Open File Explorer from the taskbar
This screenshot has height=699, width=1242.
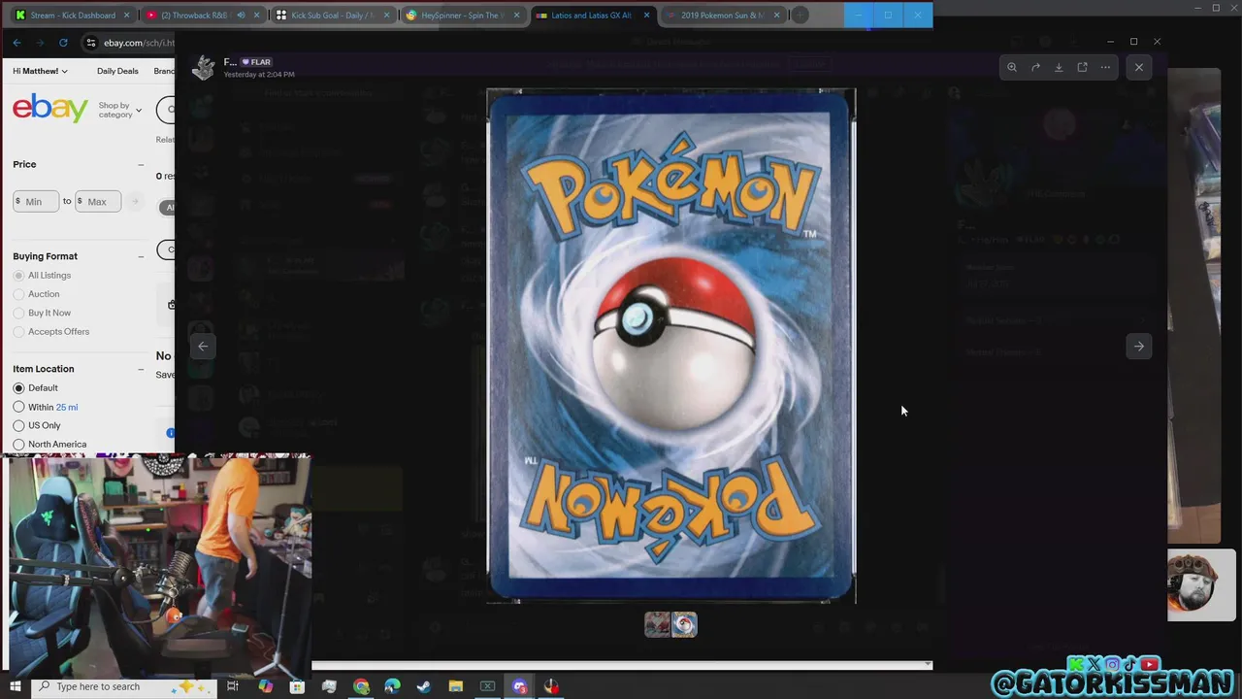[x=456, y=686]
